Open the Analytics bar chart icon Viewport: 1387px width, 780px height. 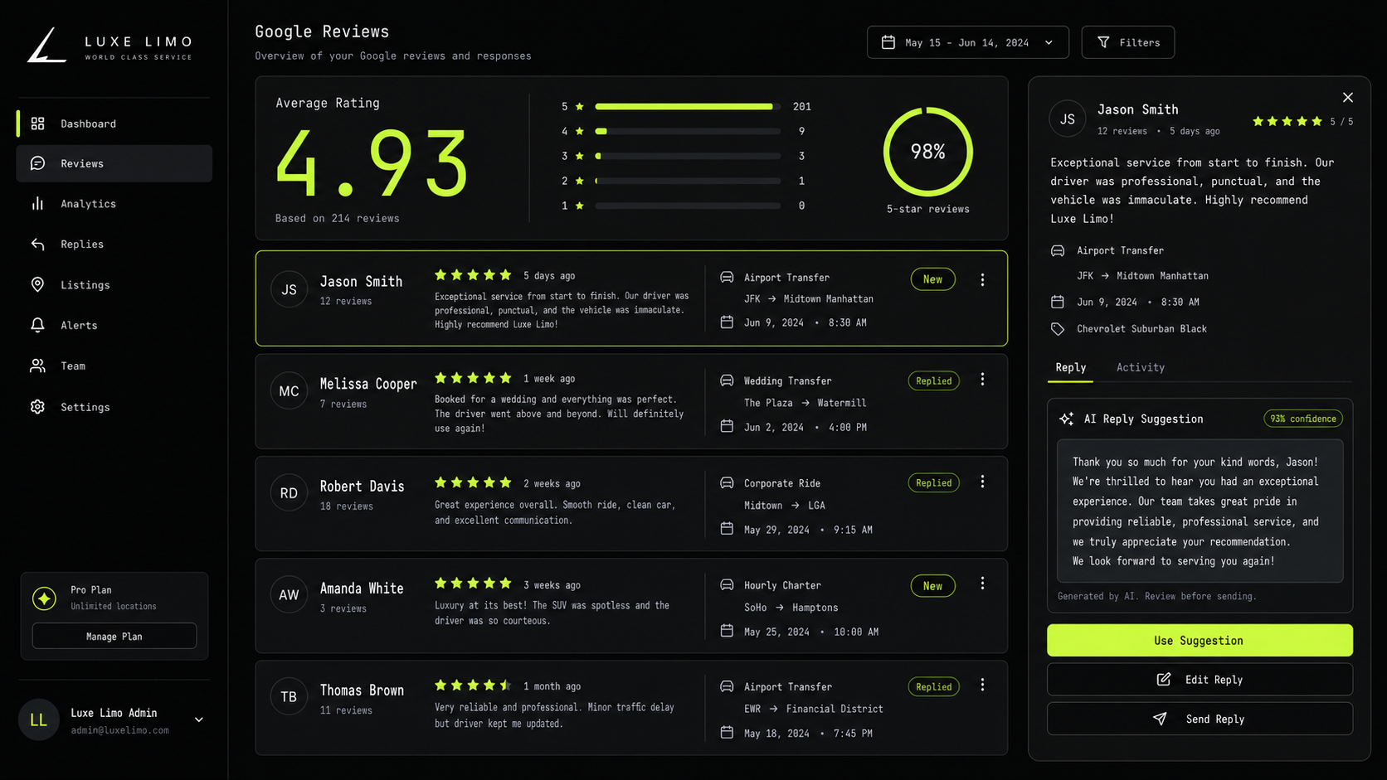click(x=37, y=204)
